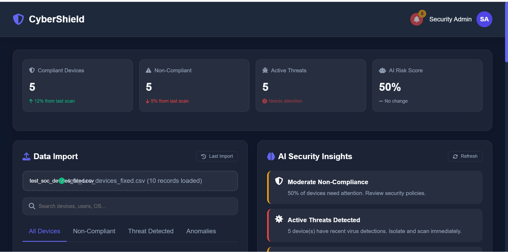
Task: Click the green checkmark on loaded file
Action: [62, 181]
